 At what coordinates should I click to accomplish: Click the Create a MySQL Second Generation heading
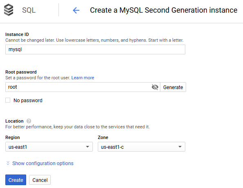tap(164, 10)
